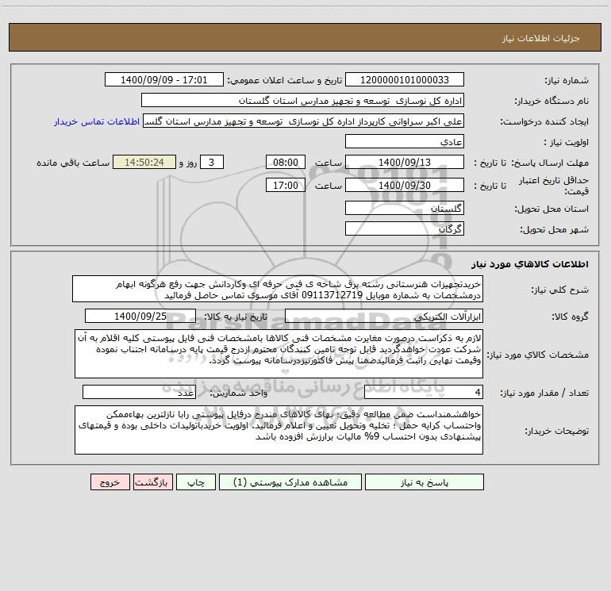Click the استان محل تحویل label

[x=551, y=209]
